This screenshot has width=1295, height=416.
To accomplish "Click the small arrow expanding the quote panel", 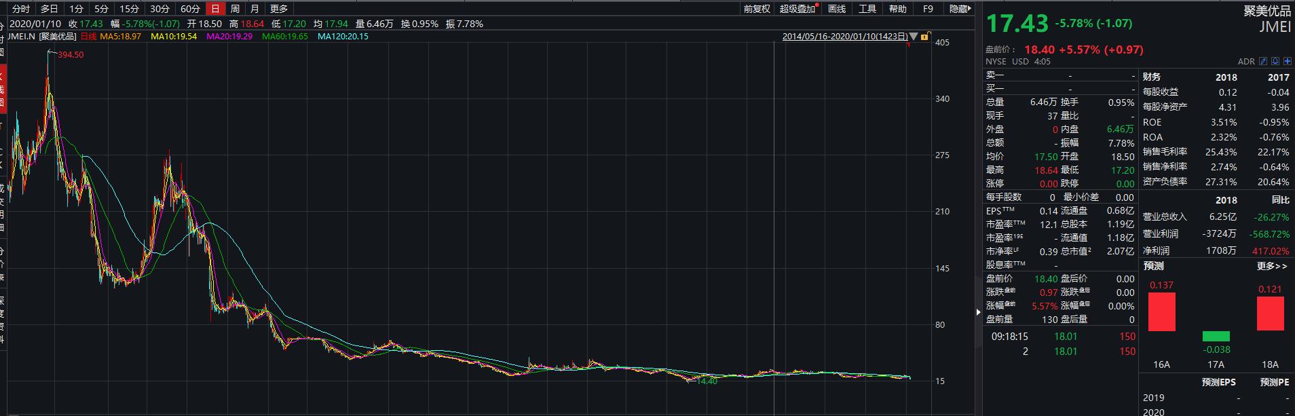I will pos(978,312).
